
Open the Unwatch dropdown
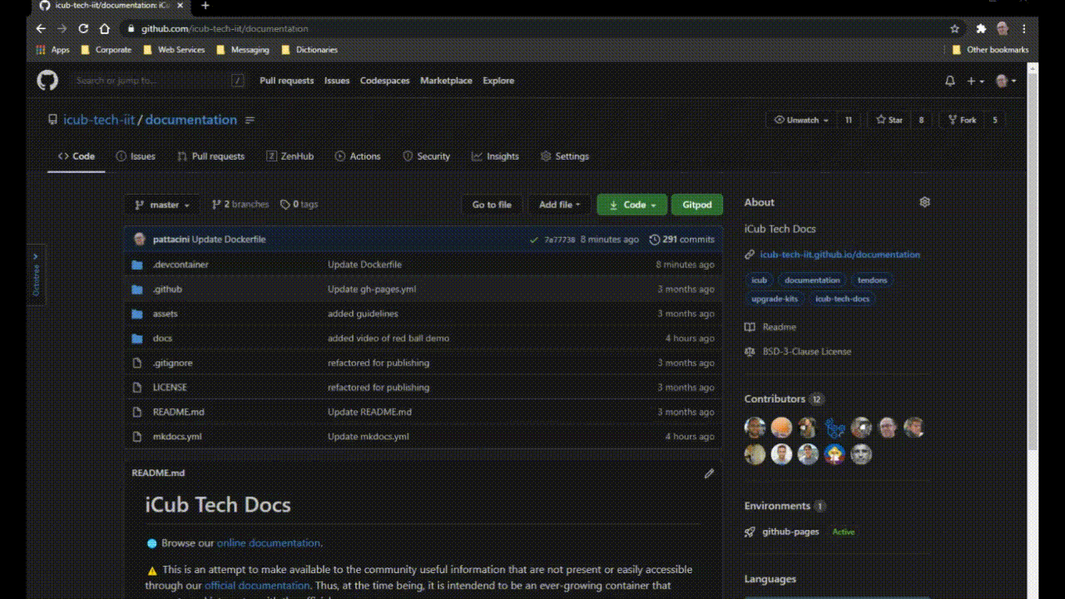point(802,120)
